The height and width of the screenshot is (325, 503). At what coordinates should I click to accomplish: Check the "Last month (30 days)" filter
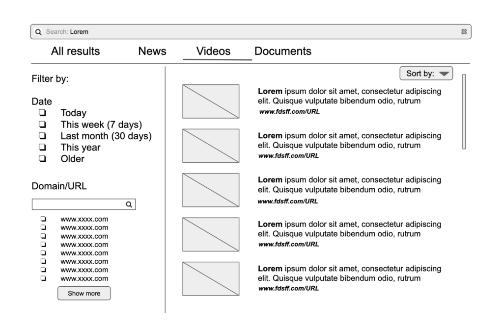tap(42, 136)
